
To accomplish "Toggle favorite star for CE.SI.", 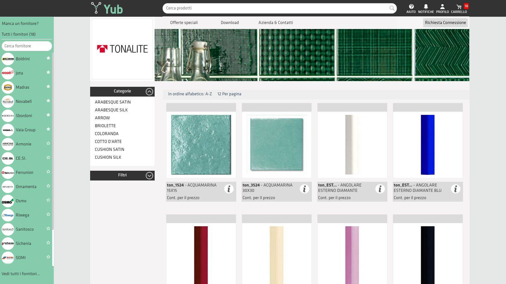I will pos(48,157).
